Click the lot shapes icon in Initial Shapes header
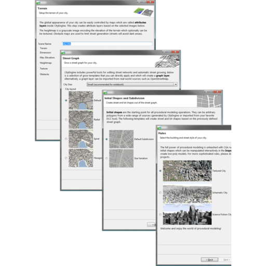266x266 pixels. tap(209, 101)
